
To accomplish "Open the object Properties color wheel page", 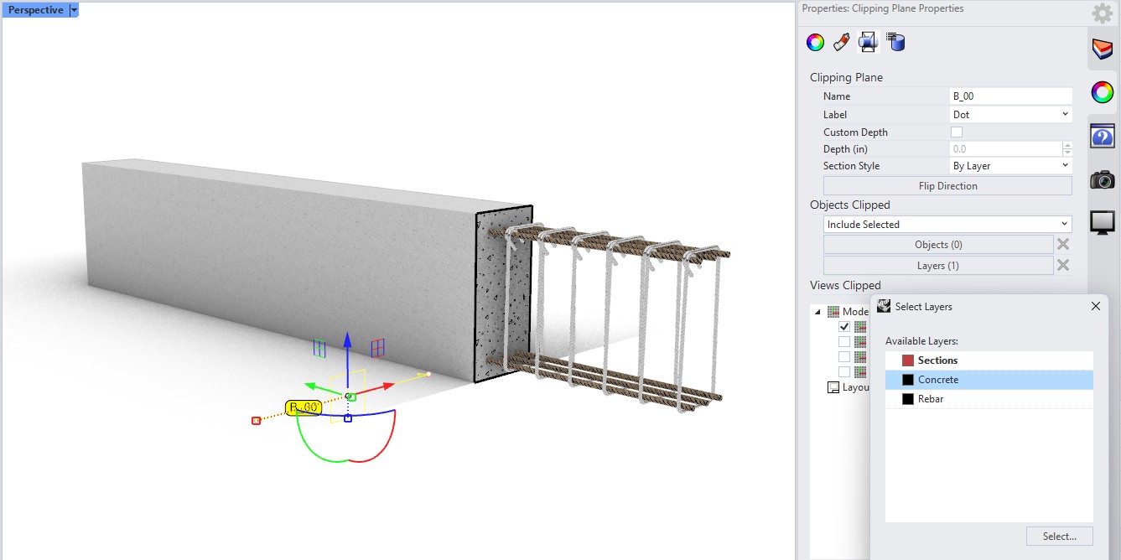I will [815, 42].
